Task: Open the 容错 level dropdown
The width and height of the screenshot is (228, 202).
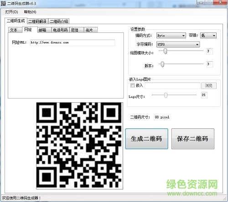Action: tap(208, 36)
